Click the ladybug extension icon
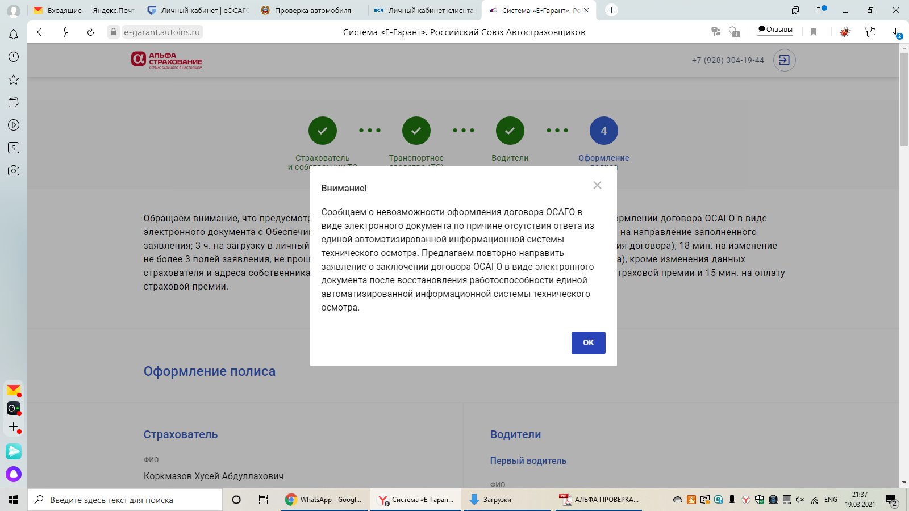This screenshot has width=909, height=511. (x=845, y=32)
